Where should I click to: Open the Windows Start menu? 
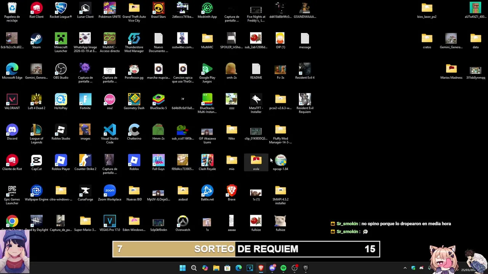point(183,268)
